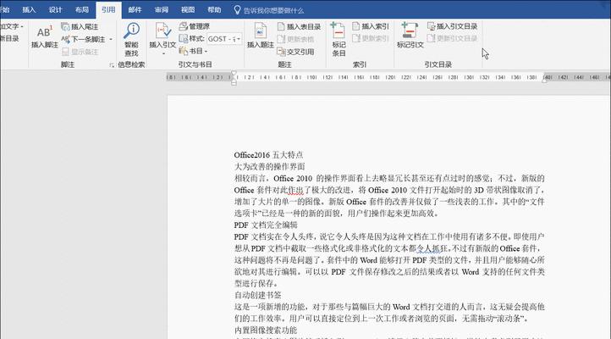611x339 pixels.
Task: Click the Insert Citation (插入引文) icon
Action: (162, 30)
